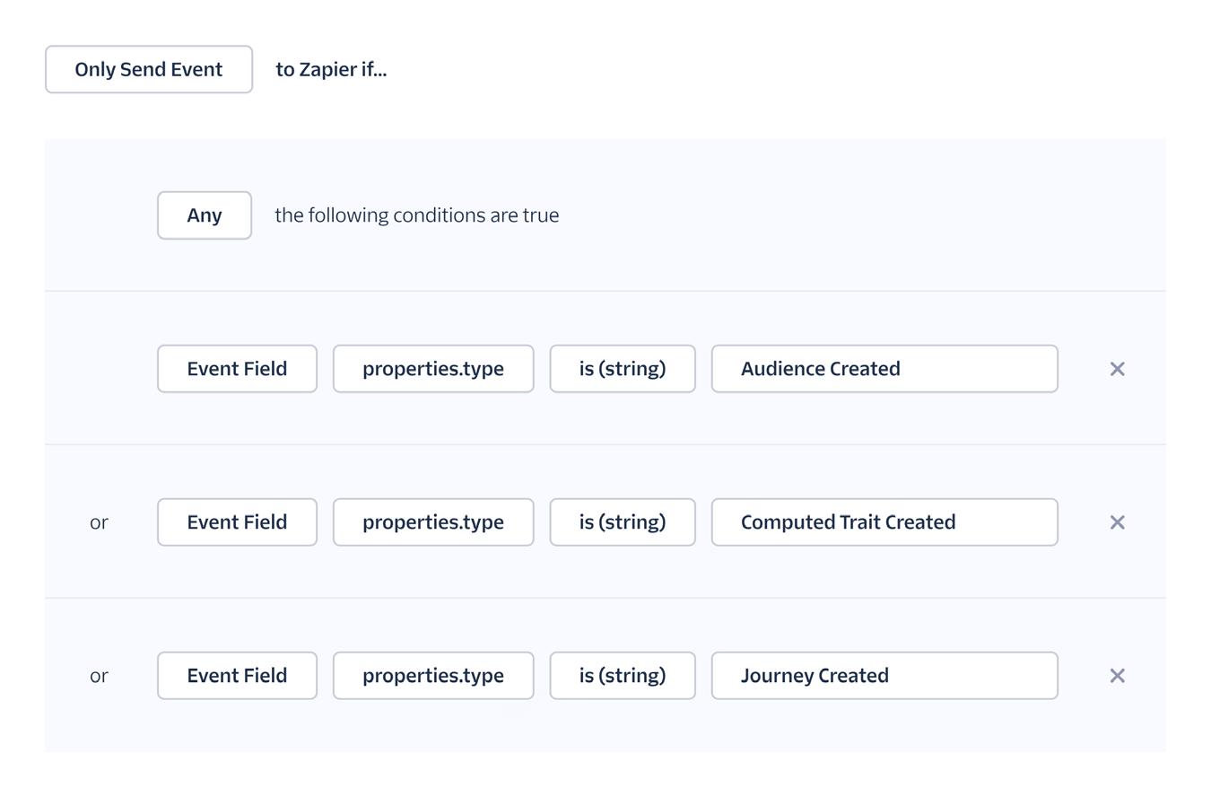Screen dimensions: 1211x797
Task: Delete the Journey Created condition row
Action: click(1117, 676)
